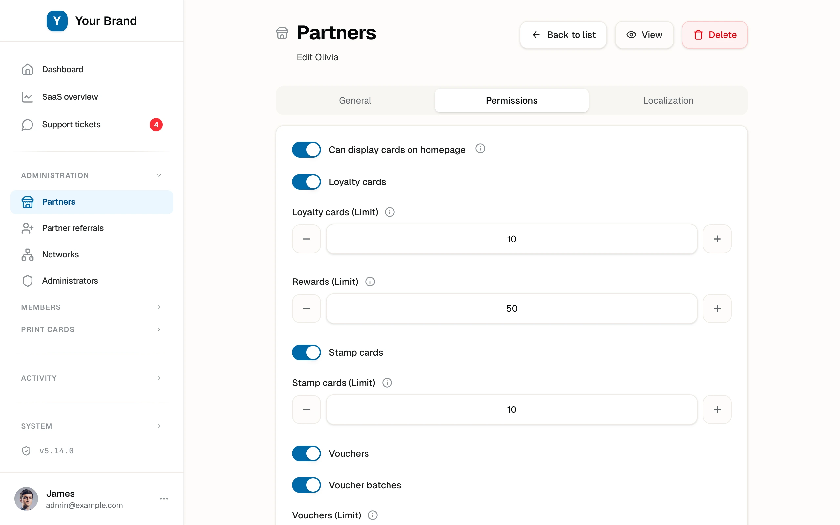Open Administrators page
The image size is (840, 525).
[x=92, y=281]
